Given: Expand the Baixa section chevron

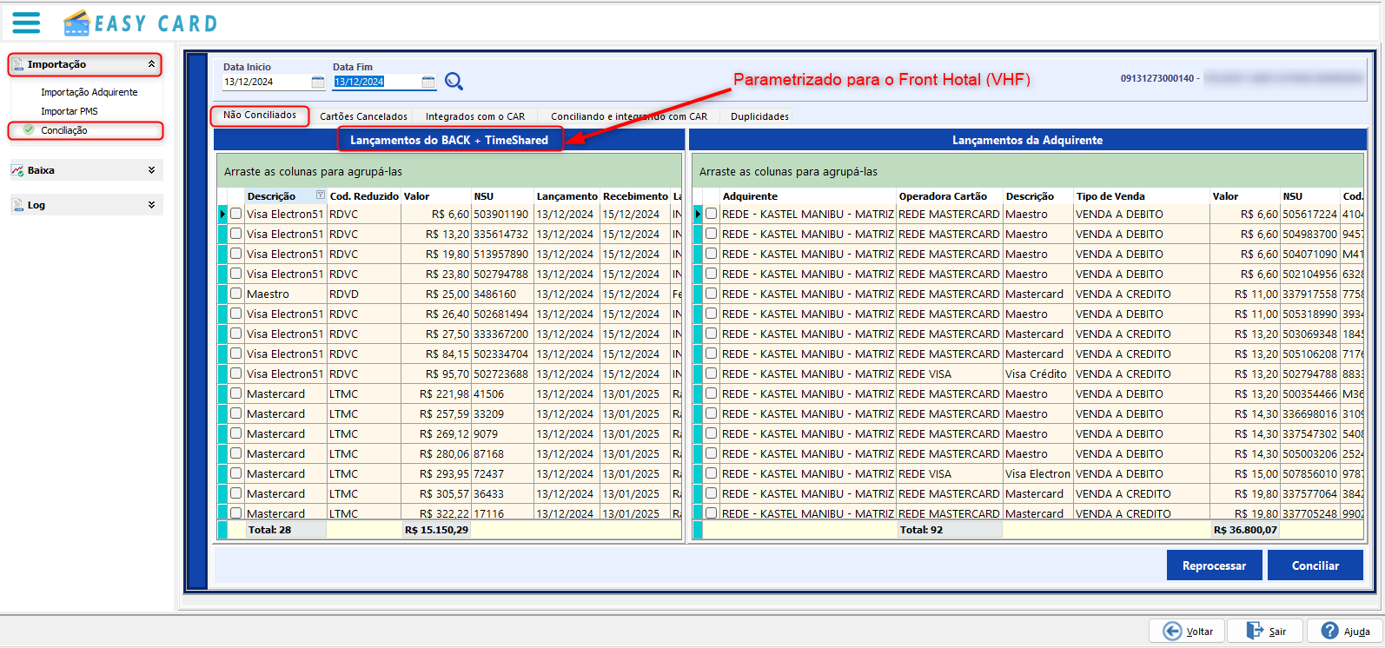Looking at the screenshot, I should 151,170.
